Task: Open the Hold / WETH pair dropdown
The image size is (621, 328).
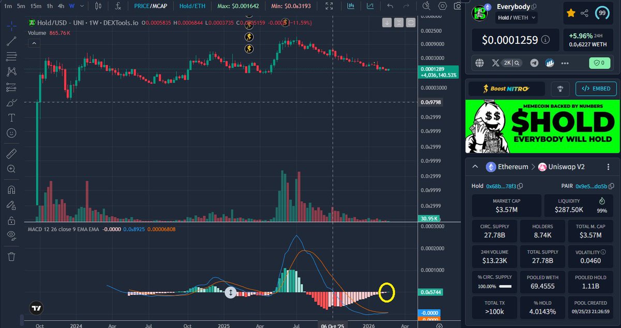Action: pyautogui.click(x=517, y=17)
